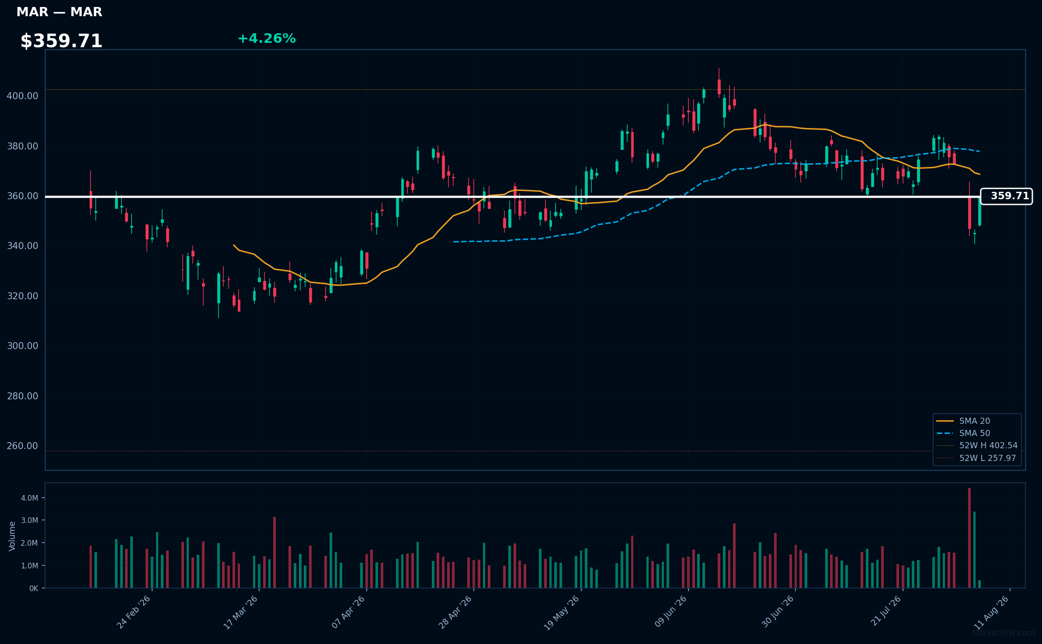1042x644 pixels.
Task: Select the $359.71 current price header
Action: tap(61, 41)
